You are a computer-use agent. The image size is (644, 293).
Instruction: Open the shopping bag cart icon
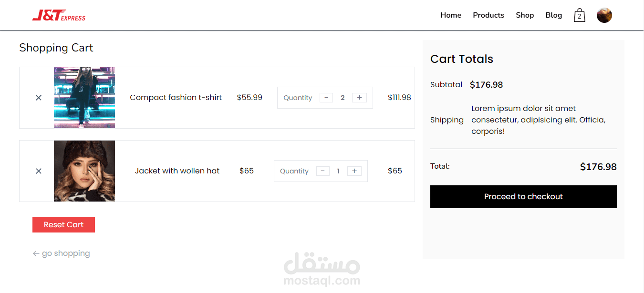click(579, 15)
